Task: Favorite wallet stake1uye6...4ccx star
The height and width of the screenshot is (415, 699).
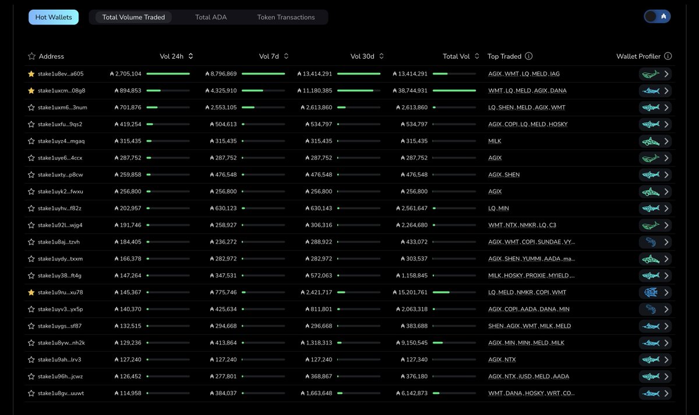Action: 31,158
